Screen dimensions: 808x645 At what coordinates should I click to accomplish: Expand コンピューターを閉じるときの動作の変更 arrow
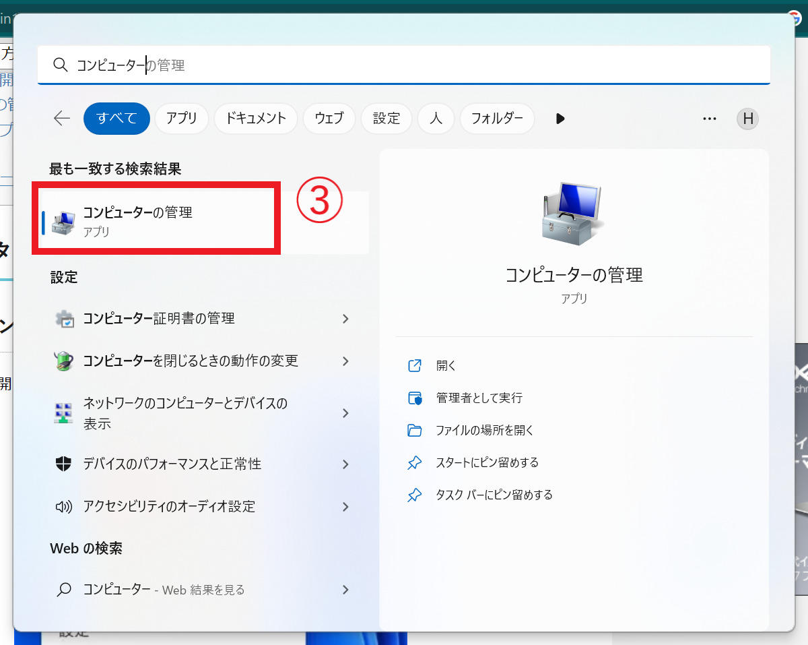(345, 361)
